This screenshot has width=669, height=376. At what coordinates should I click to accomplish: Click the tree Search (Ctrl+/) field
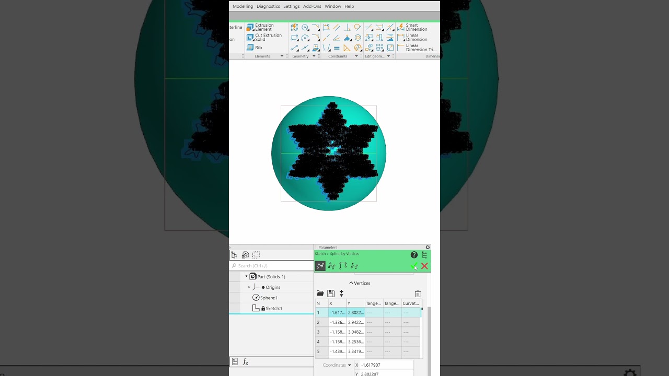click(x=271, y=266)
